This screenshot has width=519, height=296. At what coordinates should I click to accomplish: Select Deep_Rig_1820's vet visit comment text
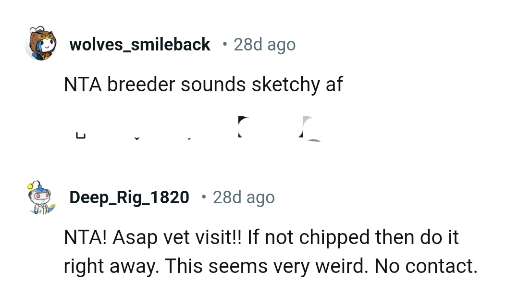(x=261, y=251)
